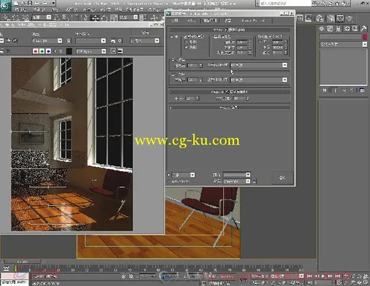370x286 pixels.
Task: Activate the Select and Rotate tool
Action: click(105, 17)
